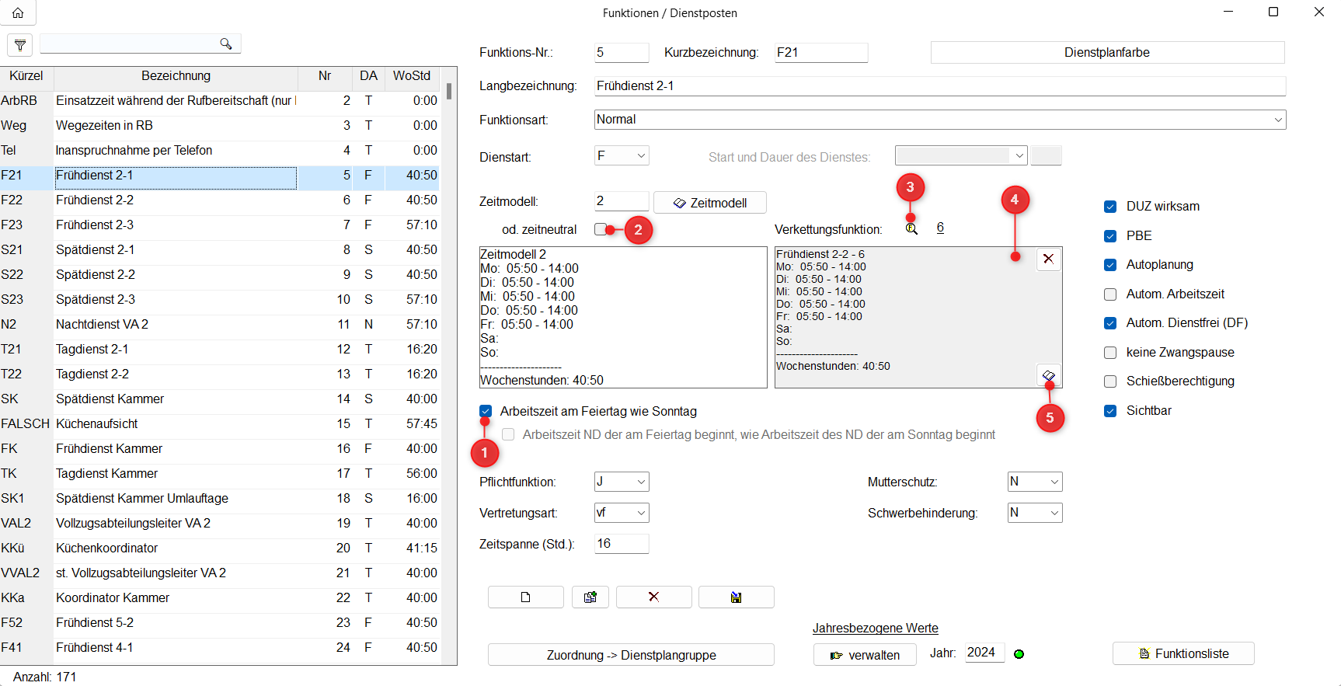Open the Mutterschutz dropdown
The width and height of the screenshot is (1341, 686).
click(1054, 482)
